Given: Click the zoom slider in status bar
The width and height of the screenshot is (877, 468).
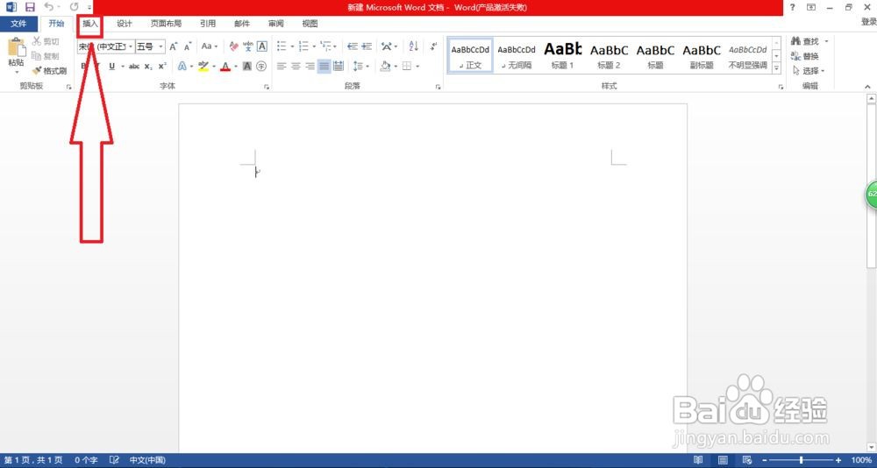Looking at the screenshot, I should pyautogui.click(x=801, y=460).
